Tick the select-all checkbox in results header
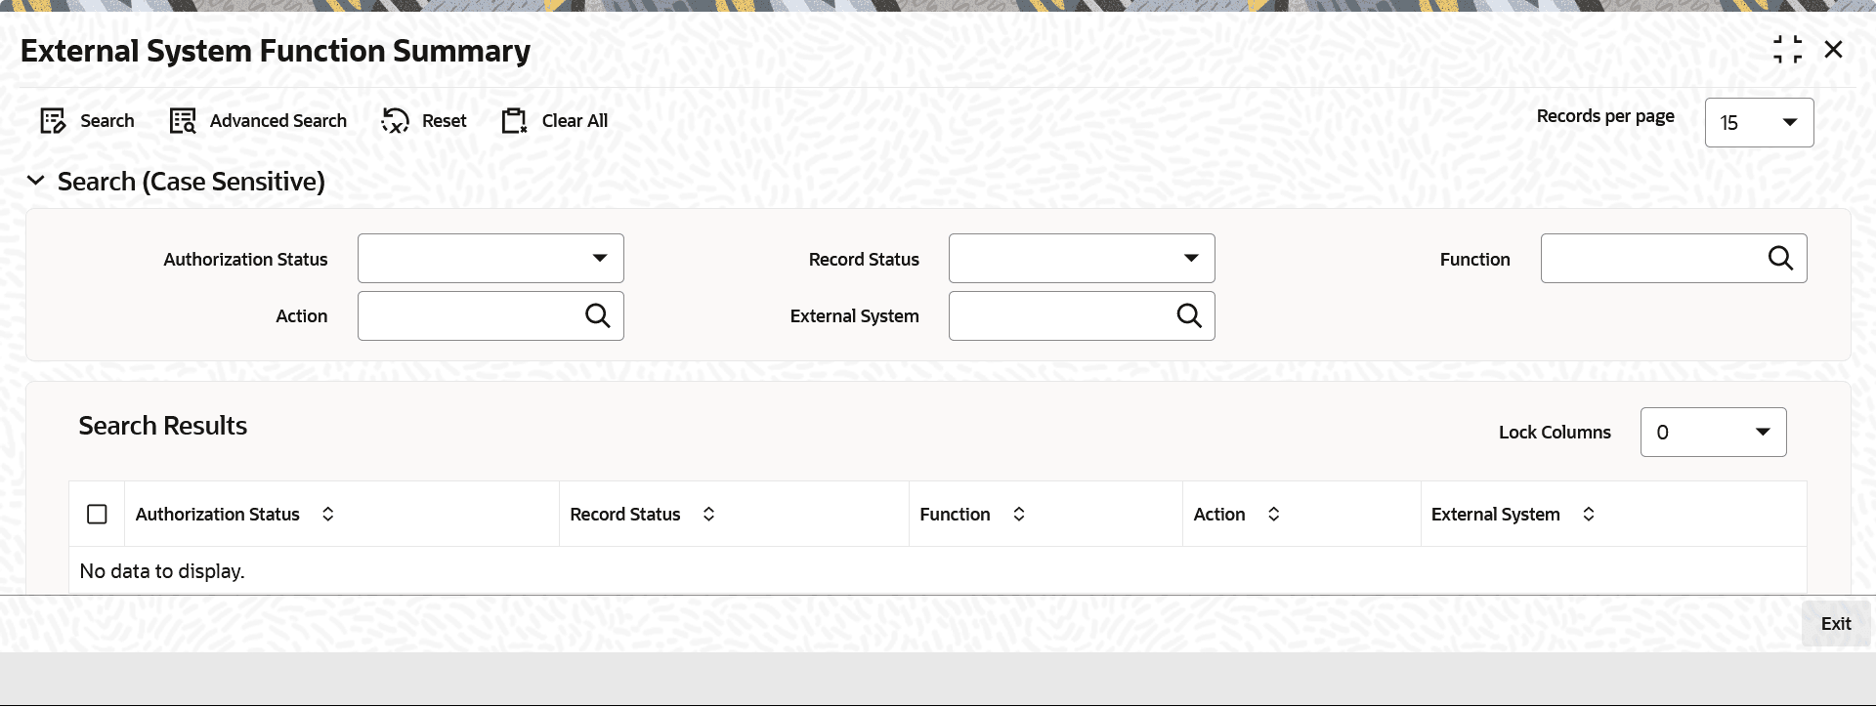The width and height of the screenshot is (1876, 707). (x=97, y=514)
